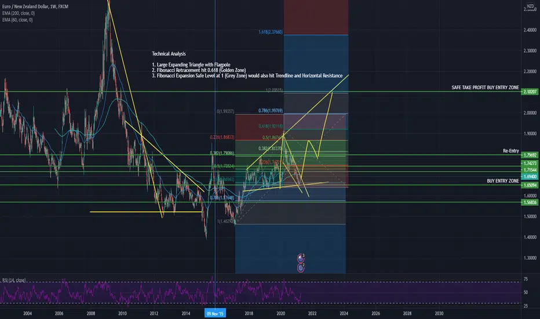Image resolution: width=540 pixels, height=319 pixels.
Task: Click the event flag icon numbered 3
Action: point(301,258)
